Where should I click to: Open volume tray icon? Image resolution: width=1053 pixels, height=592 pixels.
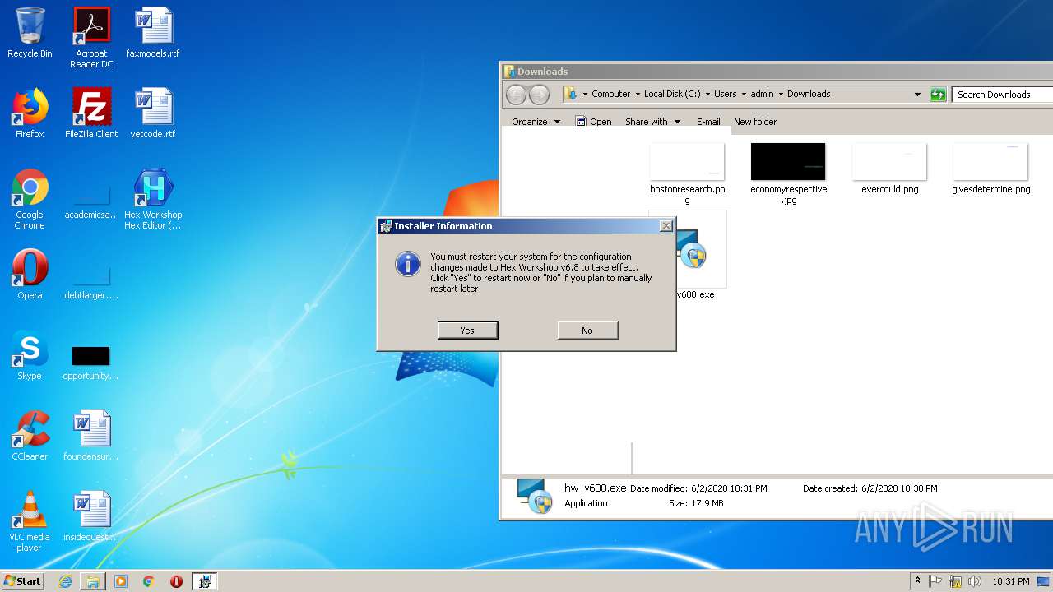[x=974, y=581]
